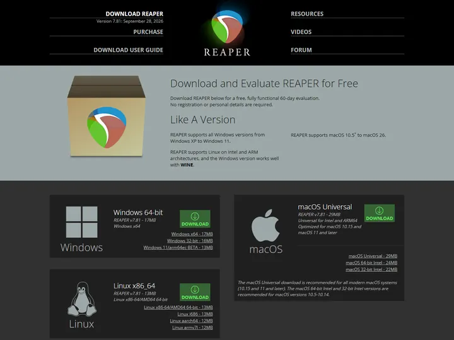Viewport: 454px width, 340px height.
Task: Click 'REAPER v7.81 - 17MB' text
Action: pos(135,220)
